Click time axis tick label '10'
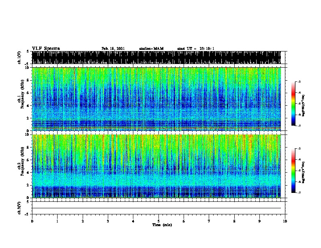Screen dimensions: 321x248 pos(285,221)
